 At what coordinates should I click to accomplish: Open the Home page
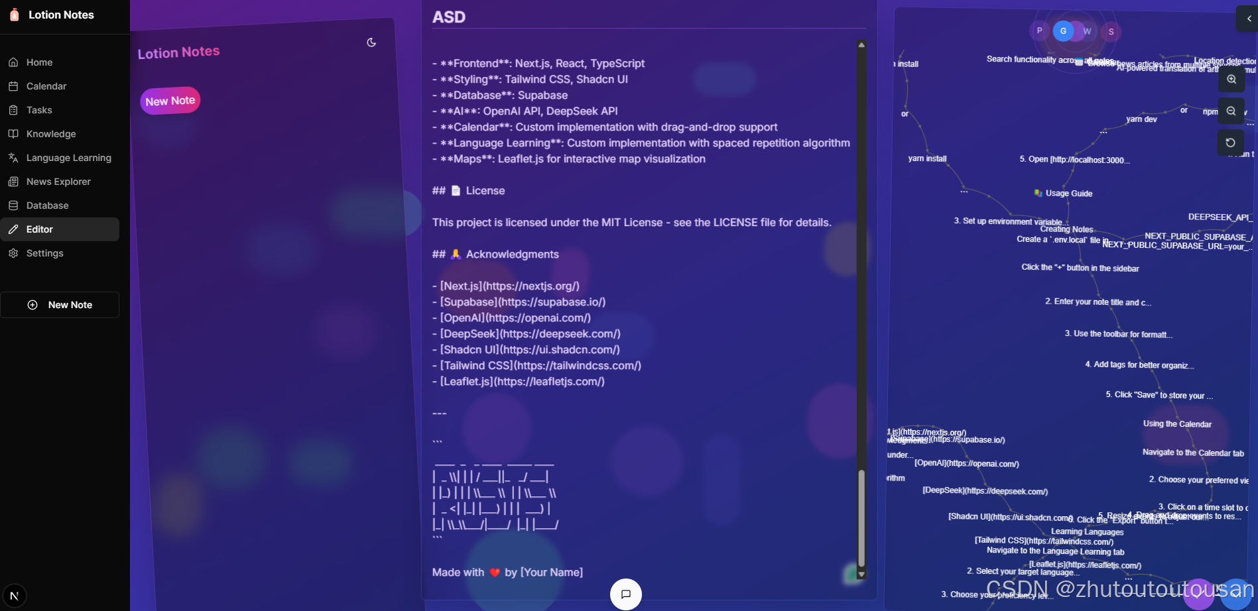tap(60, 62)
